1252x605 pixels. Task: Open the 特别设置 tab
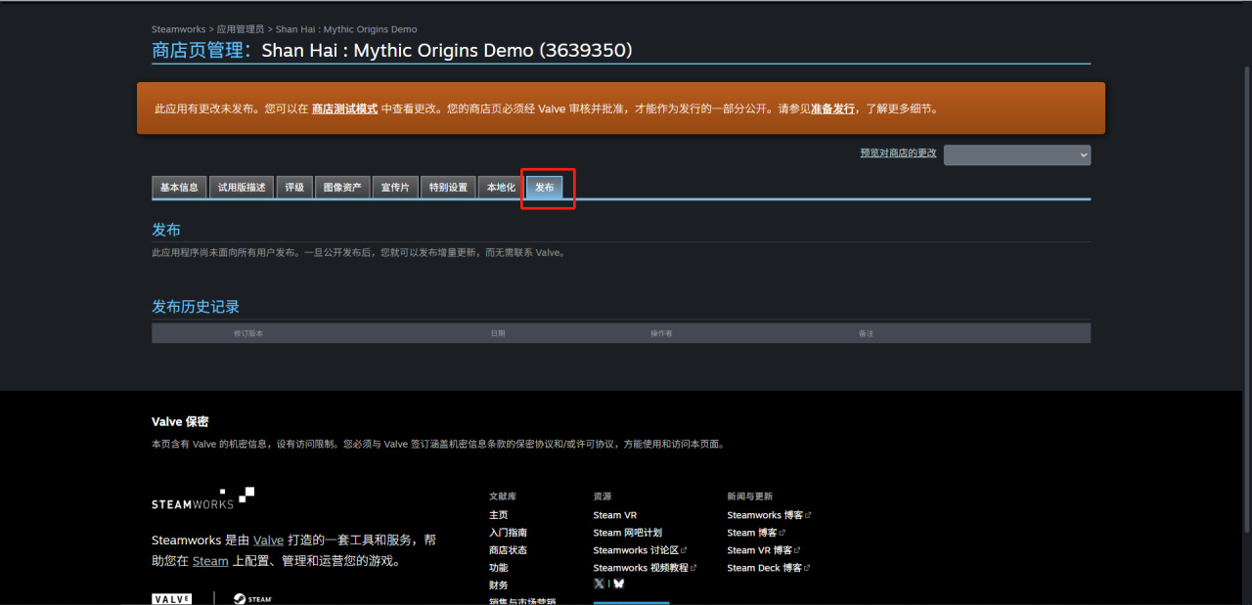(x=448, y=188)
